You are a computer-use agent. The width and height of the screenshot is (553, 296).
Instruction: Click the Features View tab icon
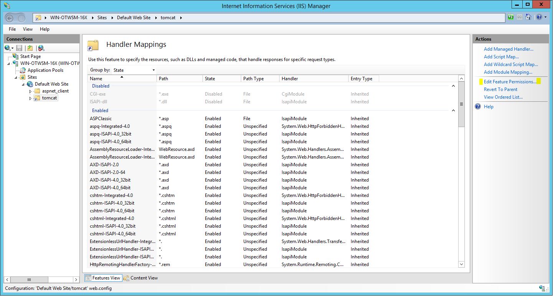pyautogui.click(x=88, y=278)
